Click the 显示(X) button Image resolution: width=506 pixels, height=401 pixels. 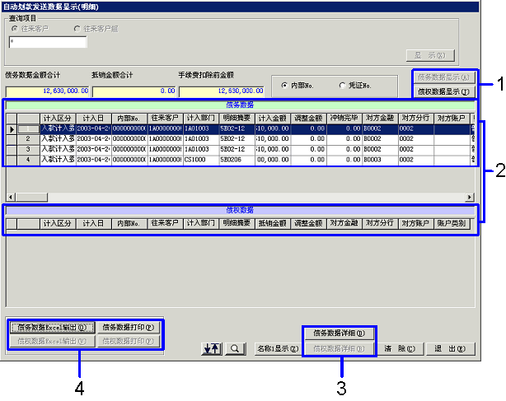coord(430,55)
